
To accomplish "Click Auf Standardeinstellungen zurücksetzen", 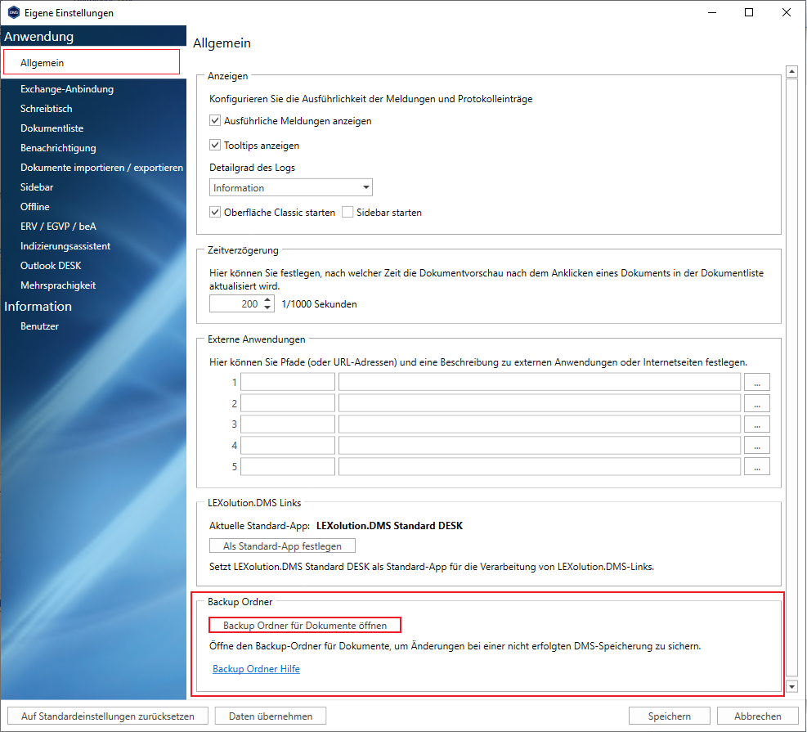I will [108, 716].
